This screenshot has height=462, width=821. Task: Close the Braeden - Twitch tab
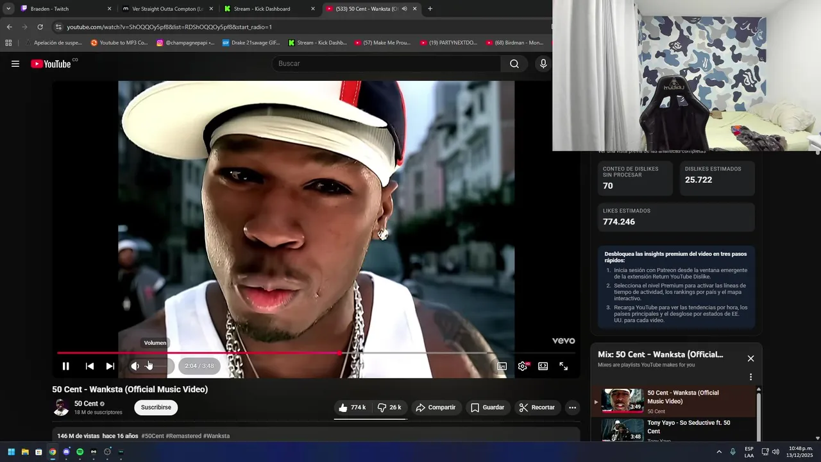109,9
